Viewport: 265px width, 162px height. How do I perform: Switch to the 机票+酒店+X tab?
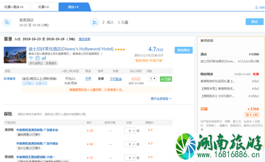point(14,7)
